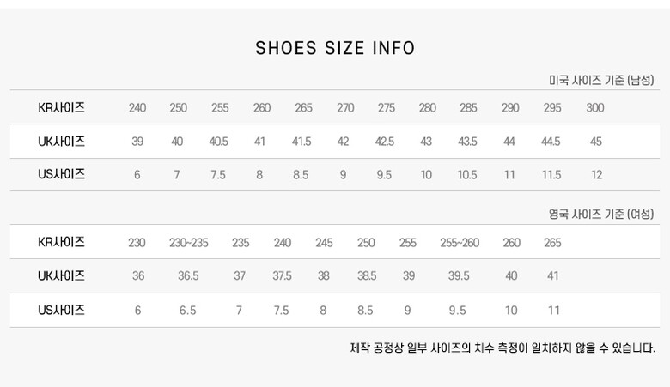Image resolution: width=670 pixels, height=387 pixels.
Task: Click the KR size 270 cell
Action: (345, 108)
